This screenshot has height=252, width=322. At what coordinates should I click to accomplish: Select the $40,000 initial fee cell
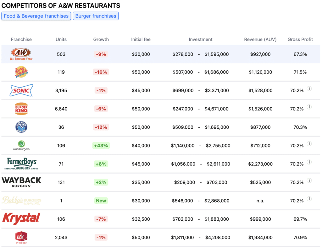[141, 146]
